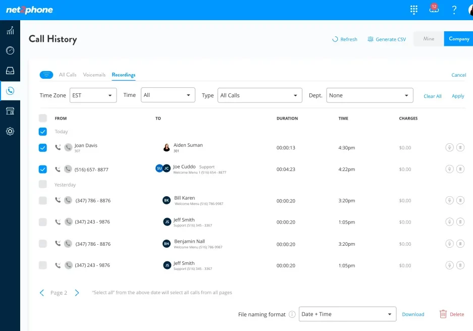
Task: Click the blue filter pill icon
Action: coord(46,75)
